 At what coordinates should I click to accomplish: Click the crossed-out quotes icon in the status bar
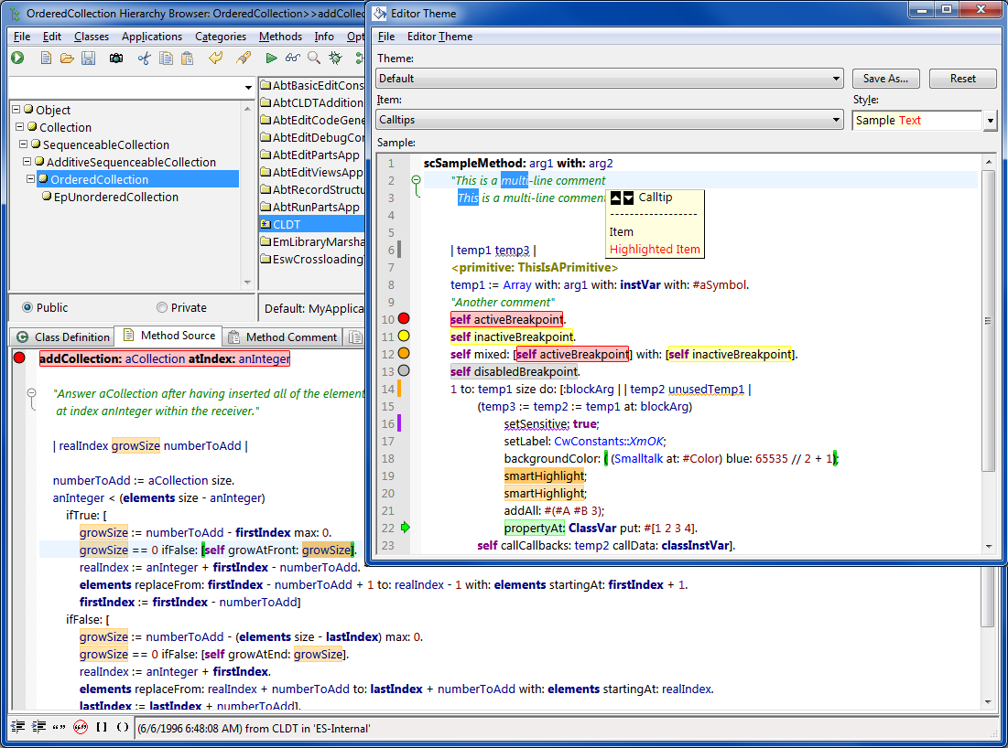point(81,726)
